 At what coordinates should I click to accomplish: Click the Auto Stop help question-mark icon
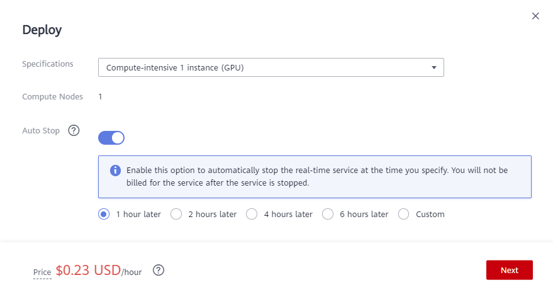[74, 131]
